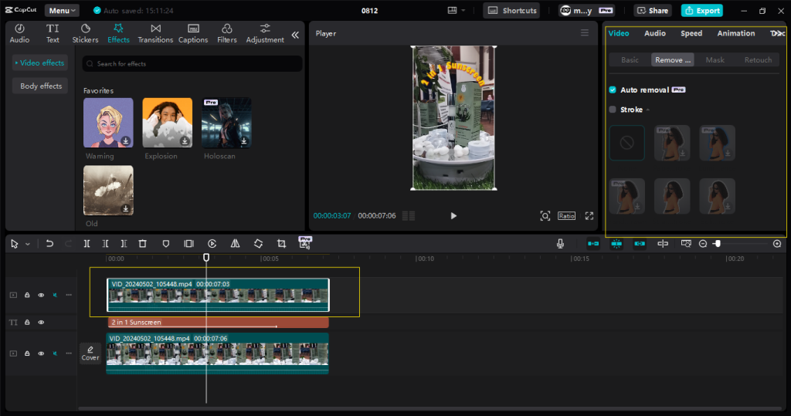Mute the main video track audio
The width and height of the screenshot is (791, 416).
(x=55, y=353)
